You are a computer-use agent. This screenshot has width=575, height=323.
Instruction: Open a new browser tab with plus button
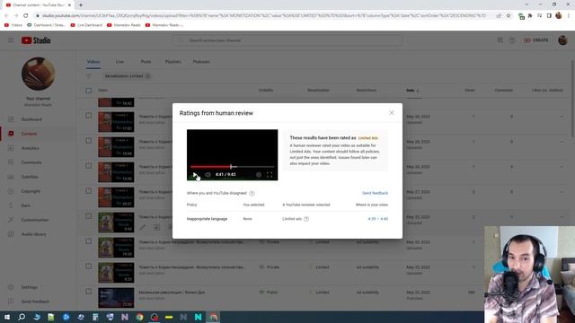(81, 5)
